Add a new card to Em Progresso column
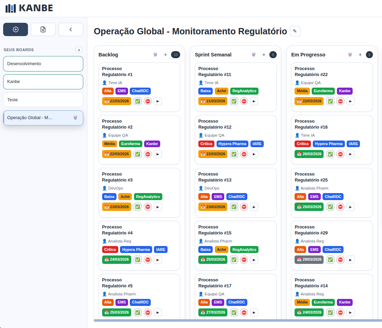382x328 pixels. click(x=360, y=55)
